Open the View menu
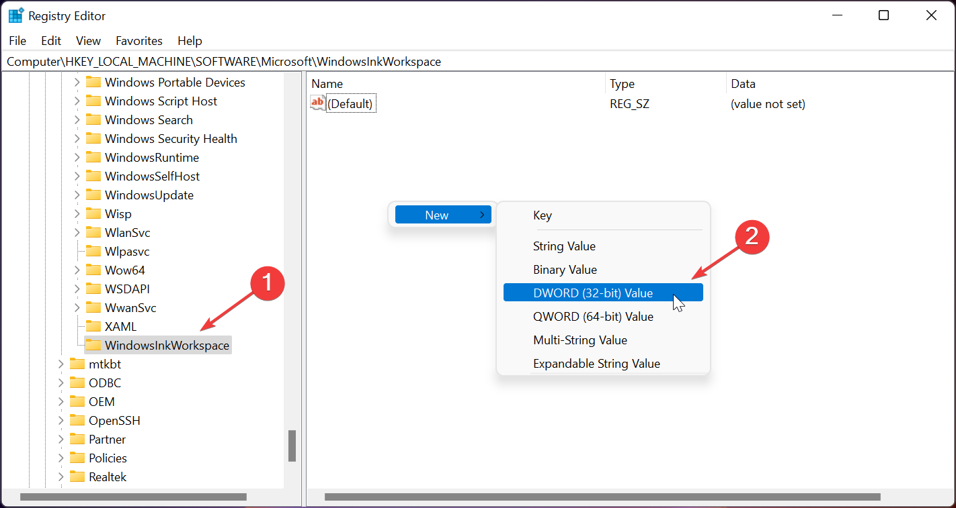Image resolution: width=956 pixels, height=508 pixels. pyautogui.click(x=88, y=41)
